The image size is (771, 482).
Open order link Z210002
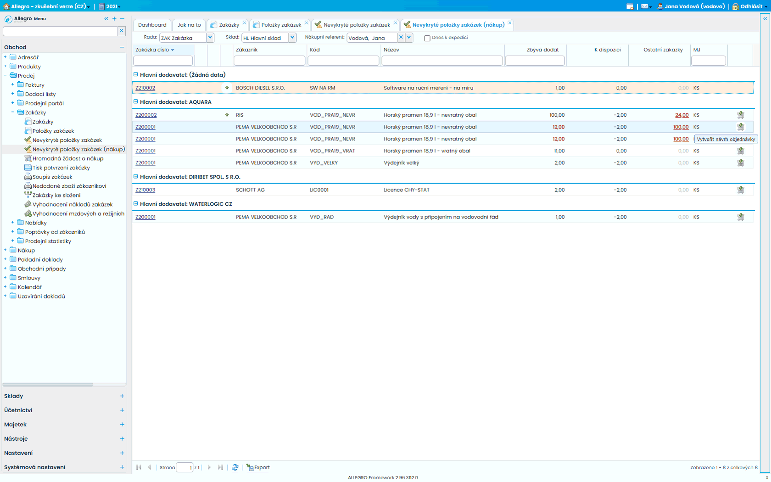145,88
